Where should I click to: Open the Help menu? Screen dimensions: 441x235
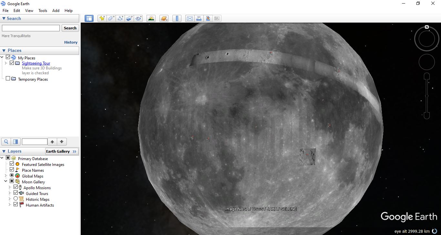(68, 10)
